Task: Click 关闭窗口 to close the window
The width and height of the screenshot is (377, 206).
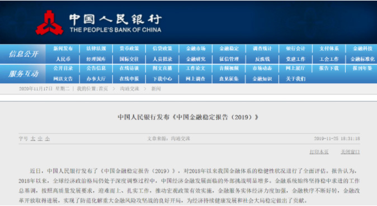Action: [350, 152]
